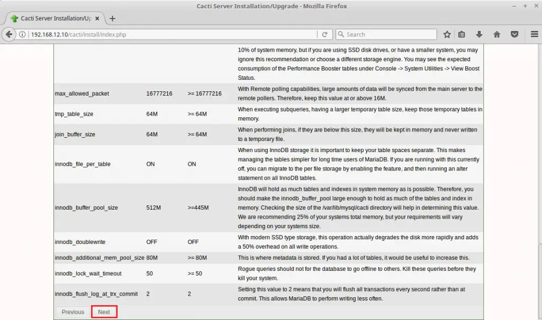The height and width of the screenshot is (320, 542).
Task: Click recommended value >= 50
Action: tap(195, 274)
